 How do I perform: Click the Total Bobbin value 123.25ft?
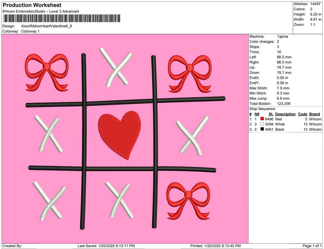coord(284,103)
